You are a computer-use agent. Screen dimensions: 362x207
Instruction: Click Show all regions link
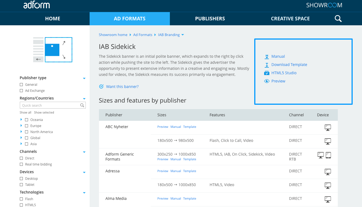click(x=26, y=112)
